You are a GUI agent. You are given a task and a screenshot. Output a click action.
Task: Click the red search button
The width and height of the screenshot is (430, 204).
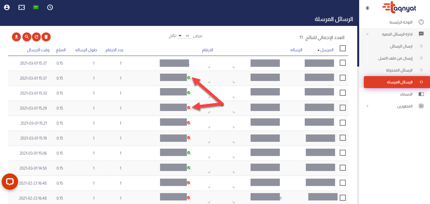click(27, 37)
